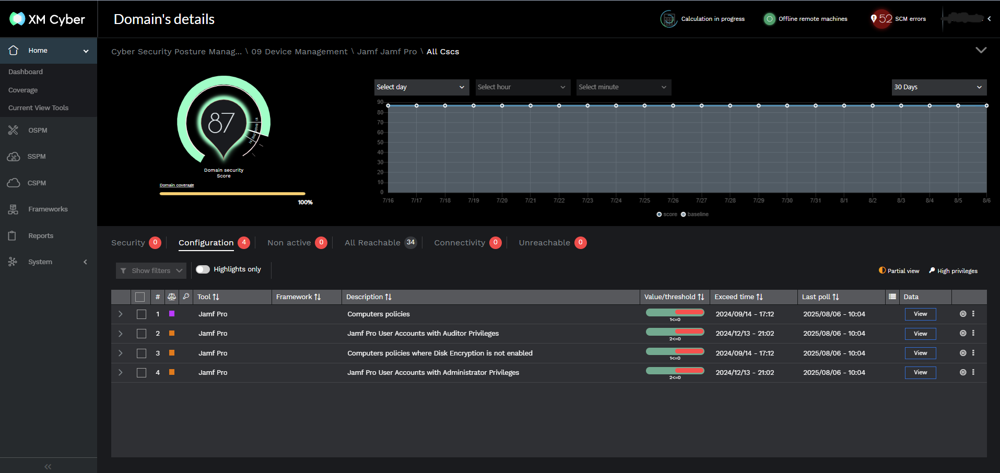Click the pause icon in Computers policies row

(963, 314)
